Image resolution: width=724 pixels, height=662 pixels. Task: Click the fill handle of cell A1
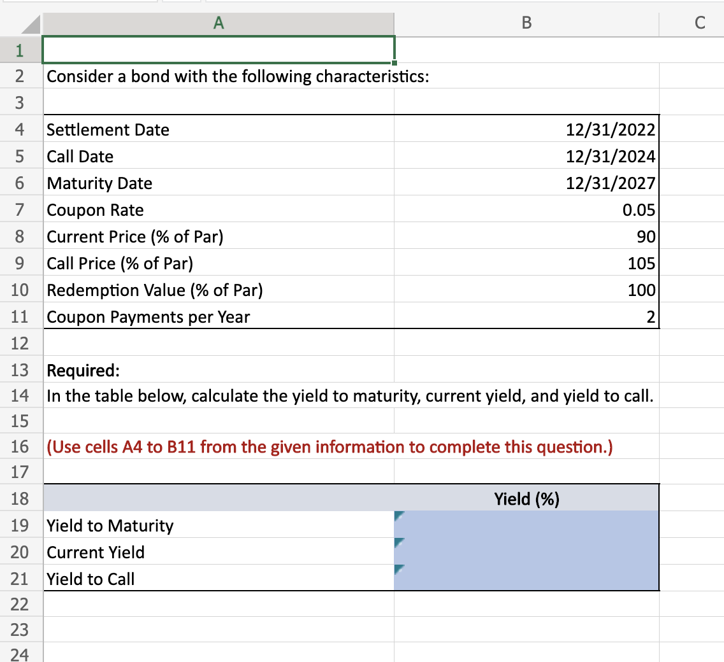395,63
